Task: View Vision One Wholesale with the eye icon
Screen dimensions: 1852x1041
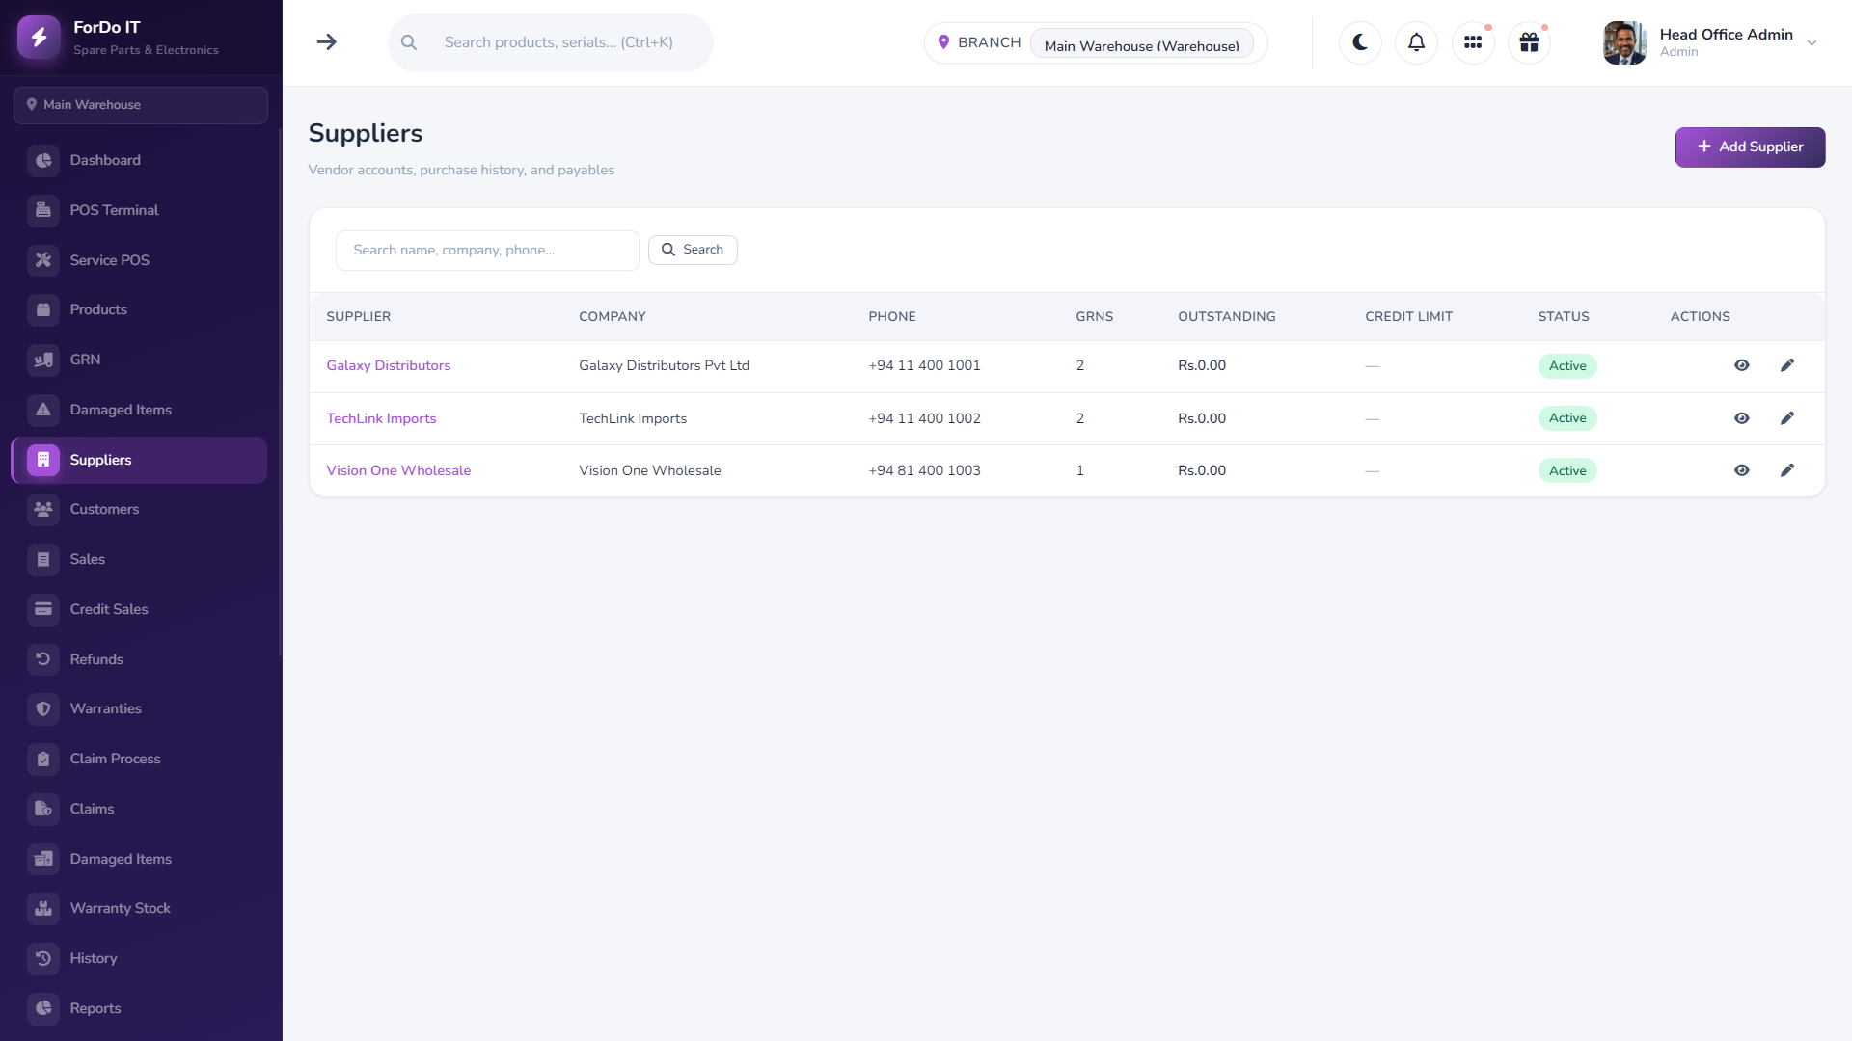Action: click(1741, 470)
